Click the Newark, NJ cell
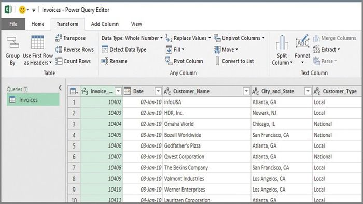Image resolution: width=363 pixels, height=204 pixels. pos(282,113)
